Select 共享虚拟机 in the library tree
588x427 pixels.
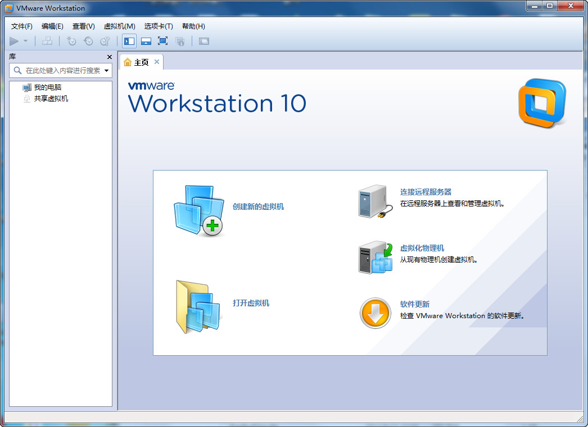tap(51, 98)
